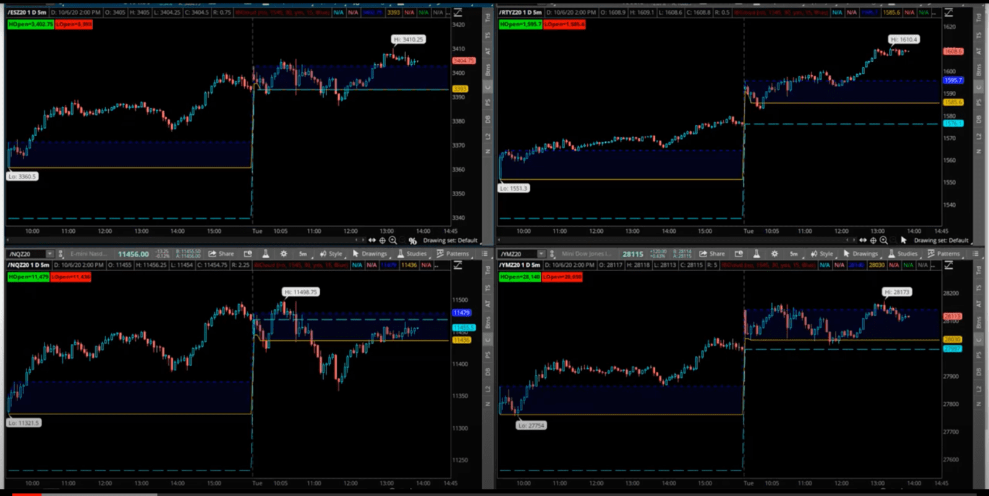The width and height of the screenshot is (989, 496).
Task: Expand the /NQZ20 symbol dropdown arrow
Action: point(49,254)
